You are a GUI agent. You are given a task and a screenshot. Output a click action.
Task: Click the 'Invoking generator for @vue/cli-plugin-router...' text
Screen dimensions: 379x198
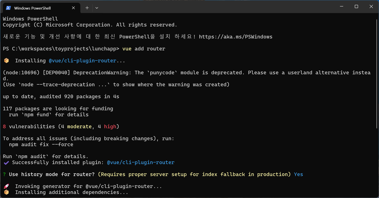tap(89, 186)
